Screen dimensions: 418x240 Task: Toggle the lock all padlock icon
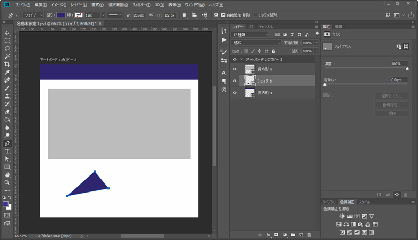click(x=273, y=51)
